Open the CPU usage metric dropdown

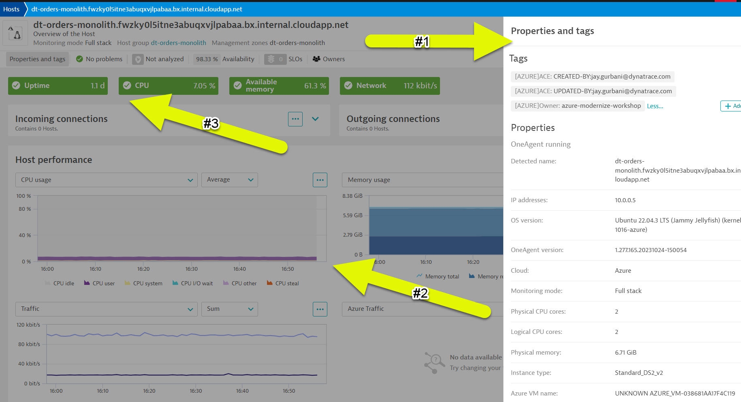pos(106,180)
